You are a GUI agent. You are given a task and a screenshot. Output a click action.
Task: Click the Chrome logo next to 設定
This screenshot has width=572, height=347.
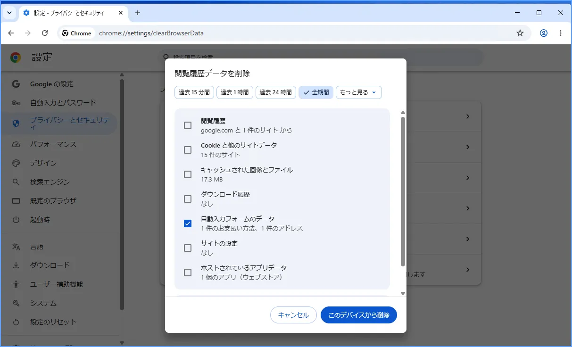pos(16,58)
